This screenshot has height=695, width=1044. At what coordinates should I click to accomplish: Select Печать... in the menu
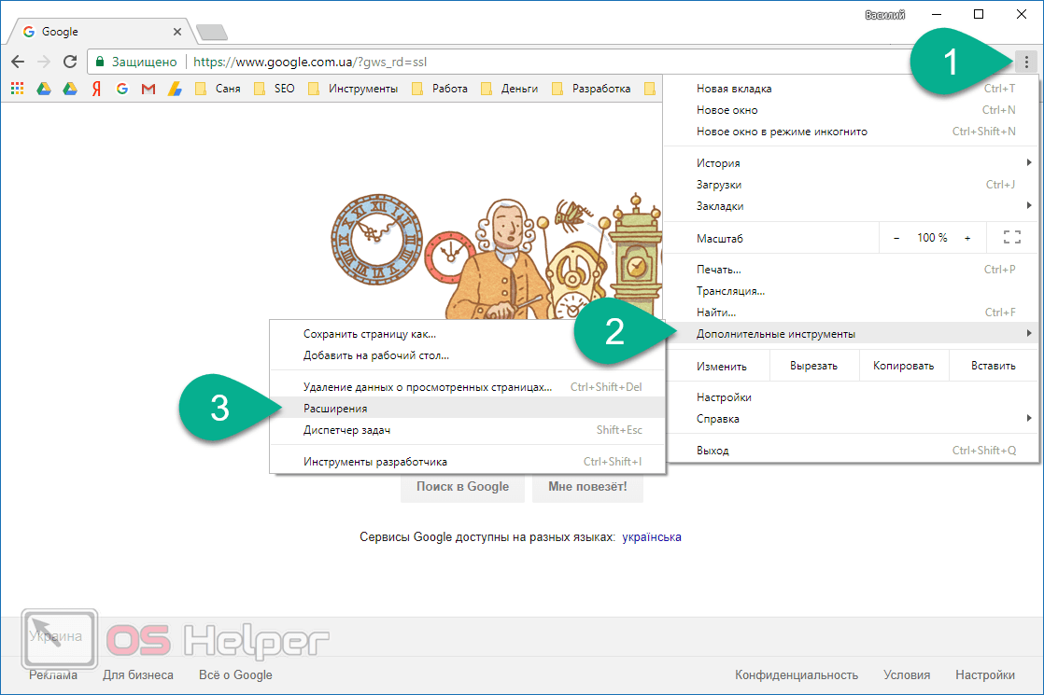point(851,270)
